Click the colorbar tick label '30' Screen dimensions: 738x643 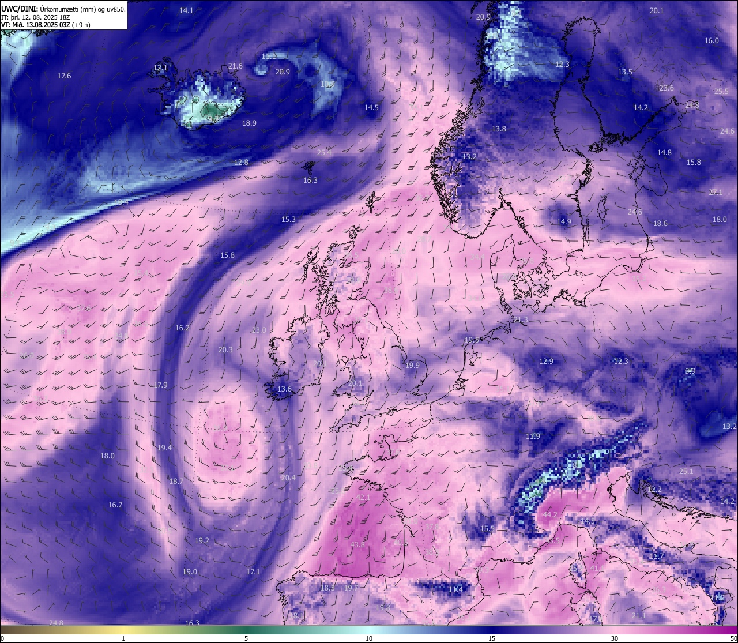click(615, 638)
